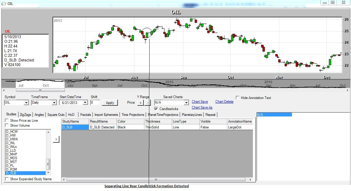Click the add study arrow button
This screenshot has width=351, height=191.
pyautogui.click(x=56, y=140)
